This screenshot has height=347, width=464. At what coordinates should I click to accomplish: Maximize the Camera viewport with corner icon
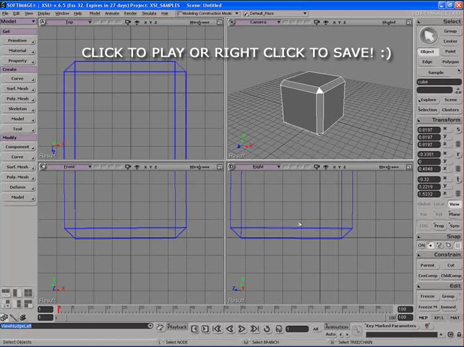pyautogui.click(x=409, y=22)
